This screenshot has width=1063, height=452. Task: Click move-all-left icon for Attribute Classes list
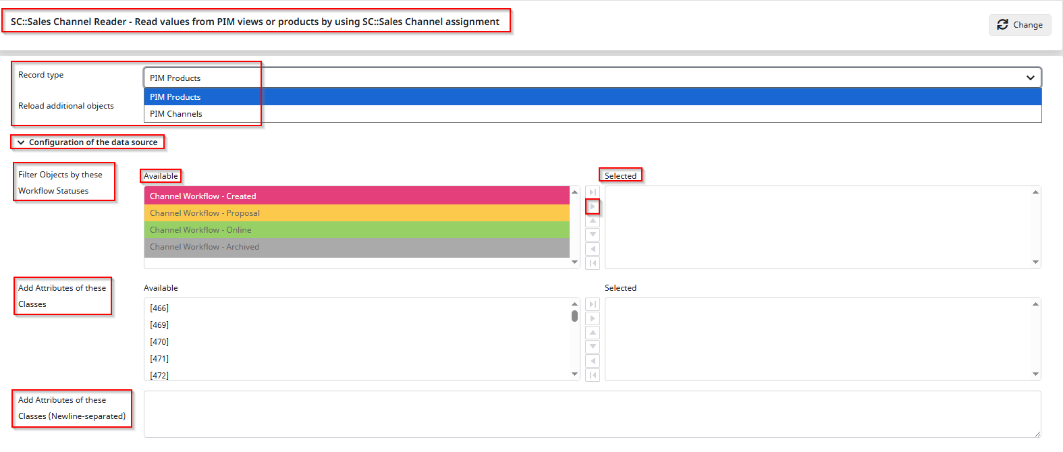click(593, 375)
